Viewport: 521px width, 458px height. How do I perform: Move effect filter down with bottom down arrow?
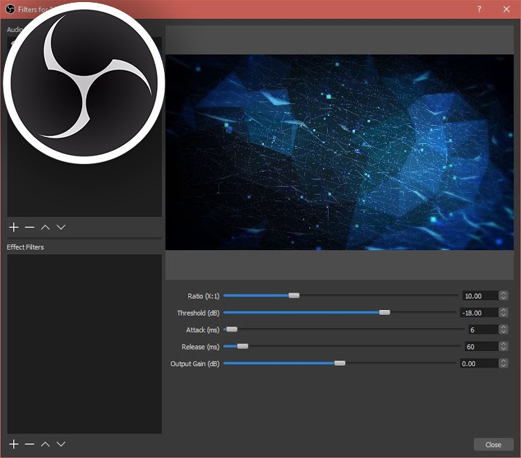pyautogui.click(x=61, y=444)
